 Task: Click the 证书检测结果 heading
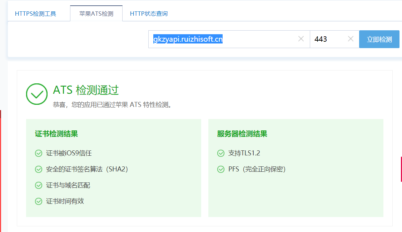[x=56, y=134]
